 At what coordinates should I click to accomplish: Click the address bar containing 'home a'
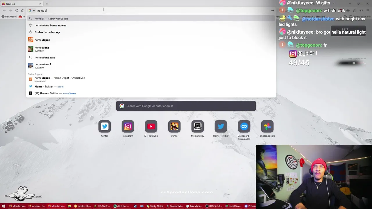pos(151,10)
